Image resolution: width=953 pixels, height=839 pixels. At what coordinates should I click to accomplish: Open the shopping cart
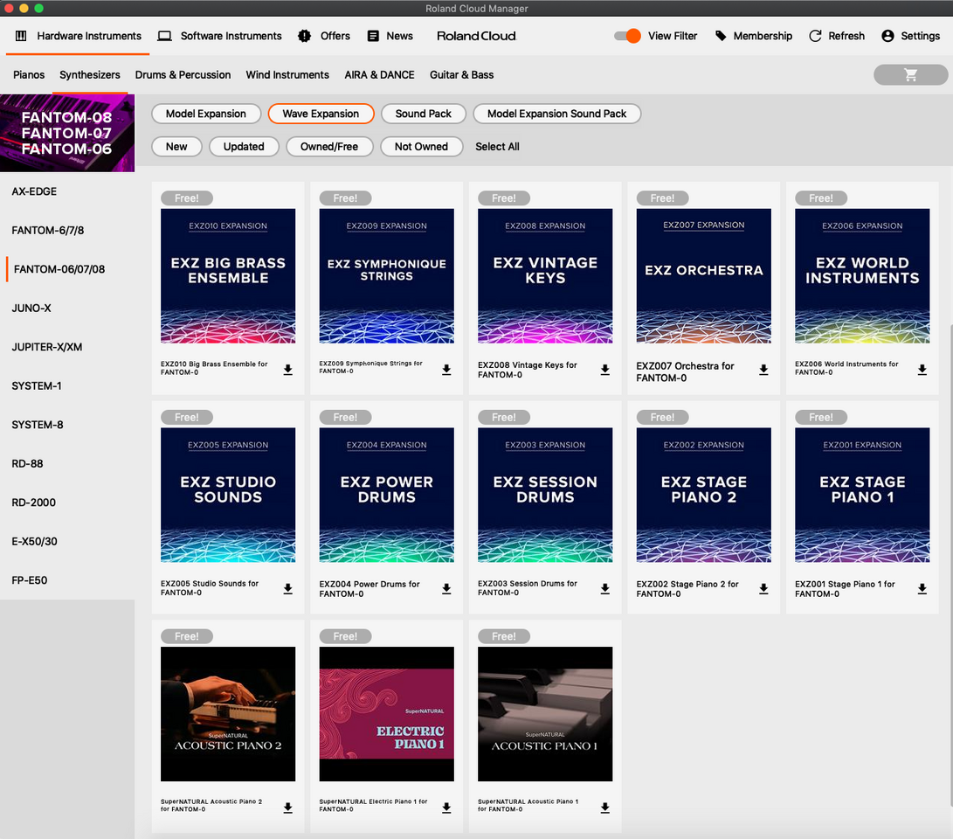tap(910, 75)
